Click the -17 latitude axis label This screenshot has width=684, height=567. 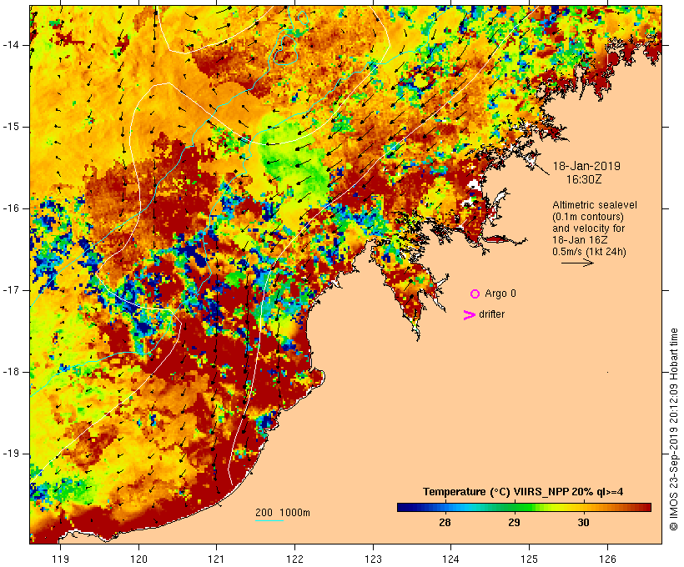pos(11,290)
